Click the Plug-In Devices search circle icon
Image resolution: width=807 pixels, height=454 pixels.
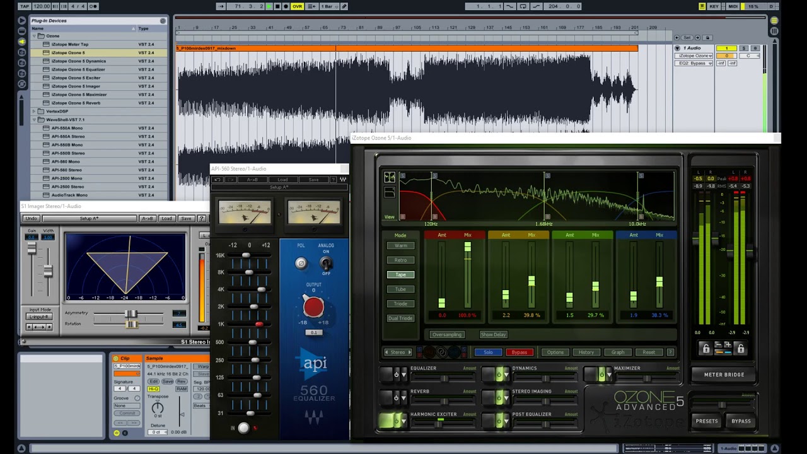click(x=163, y=21)
